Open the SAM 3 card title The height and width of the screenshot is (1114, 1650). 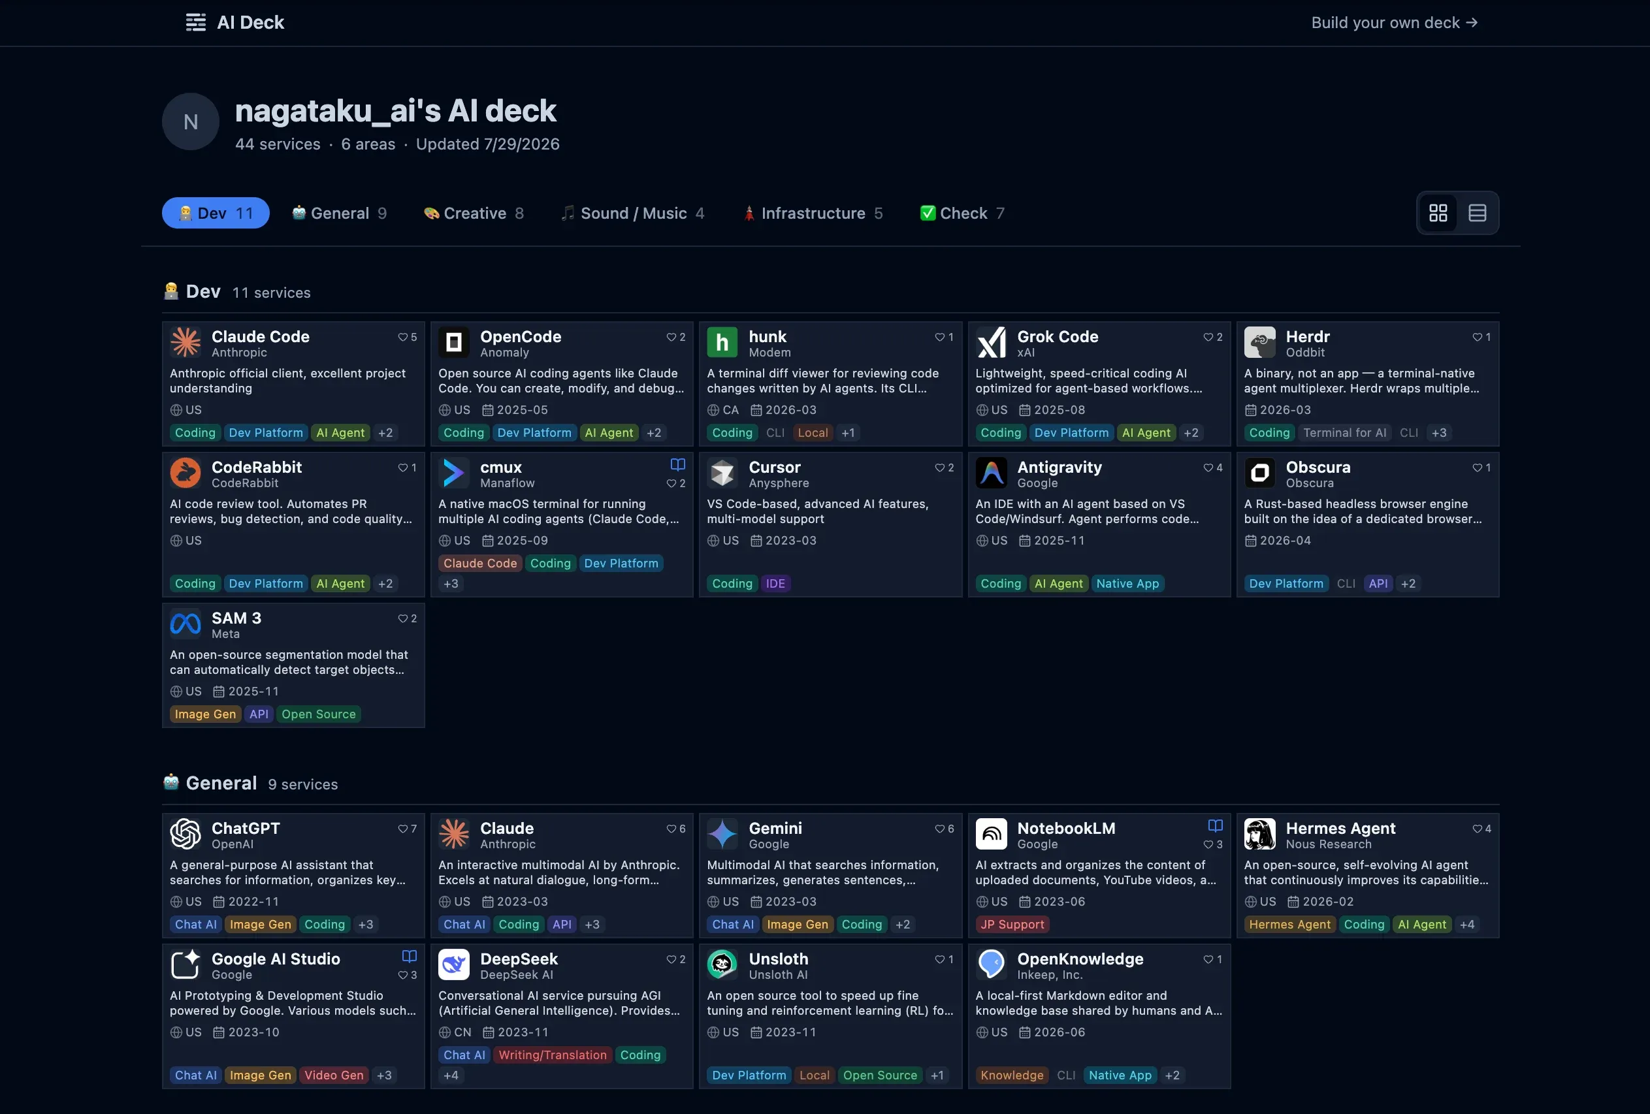click(x=236, y=619)
